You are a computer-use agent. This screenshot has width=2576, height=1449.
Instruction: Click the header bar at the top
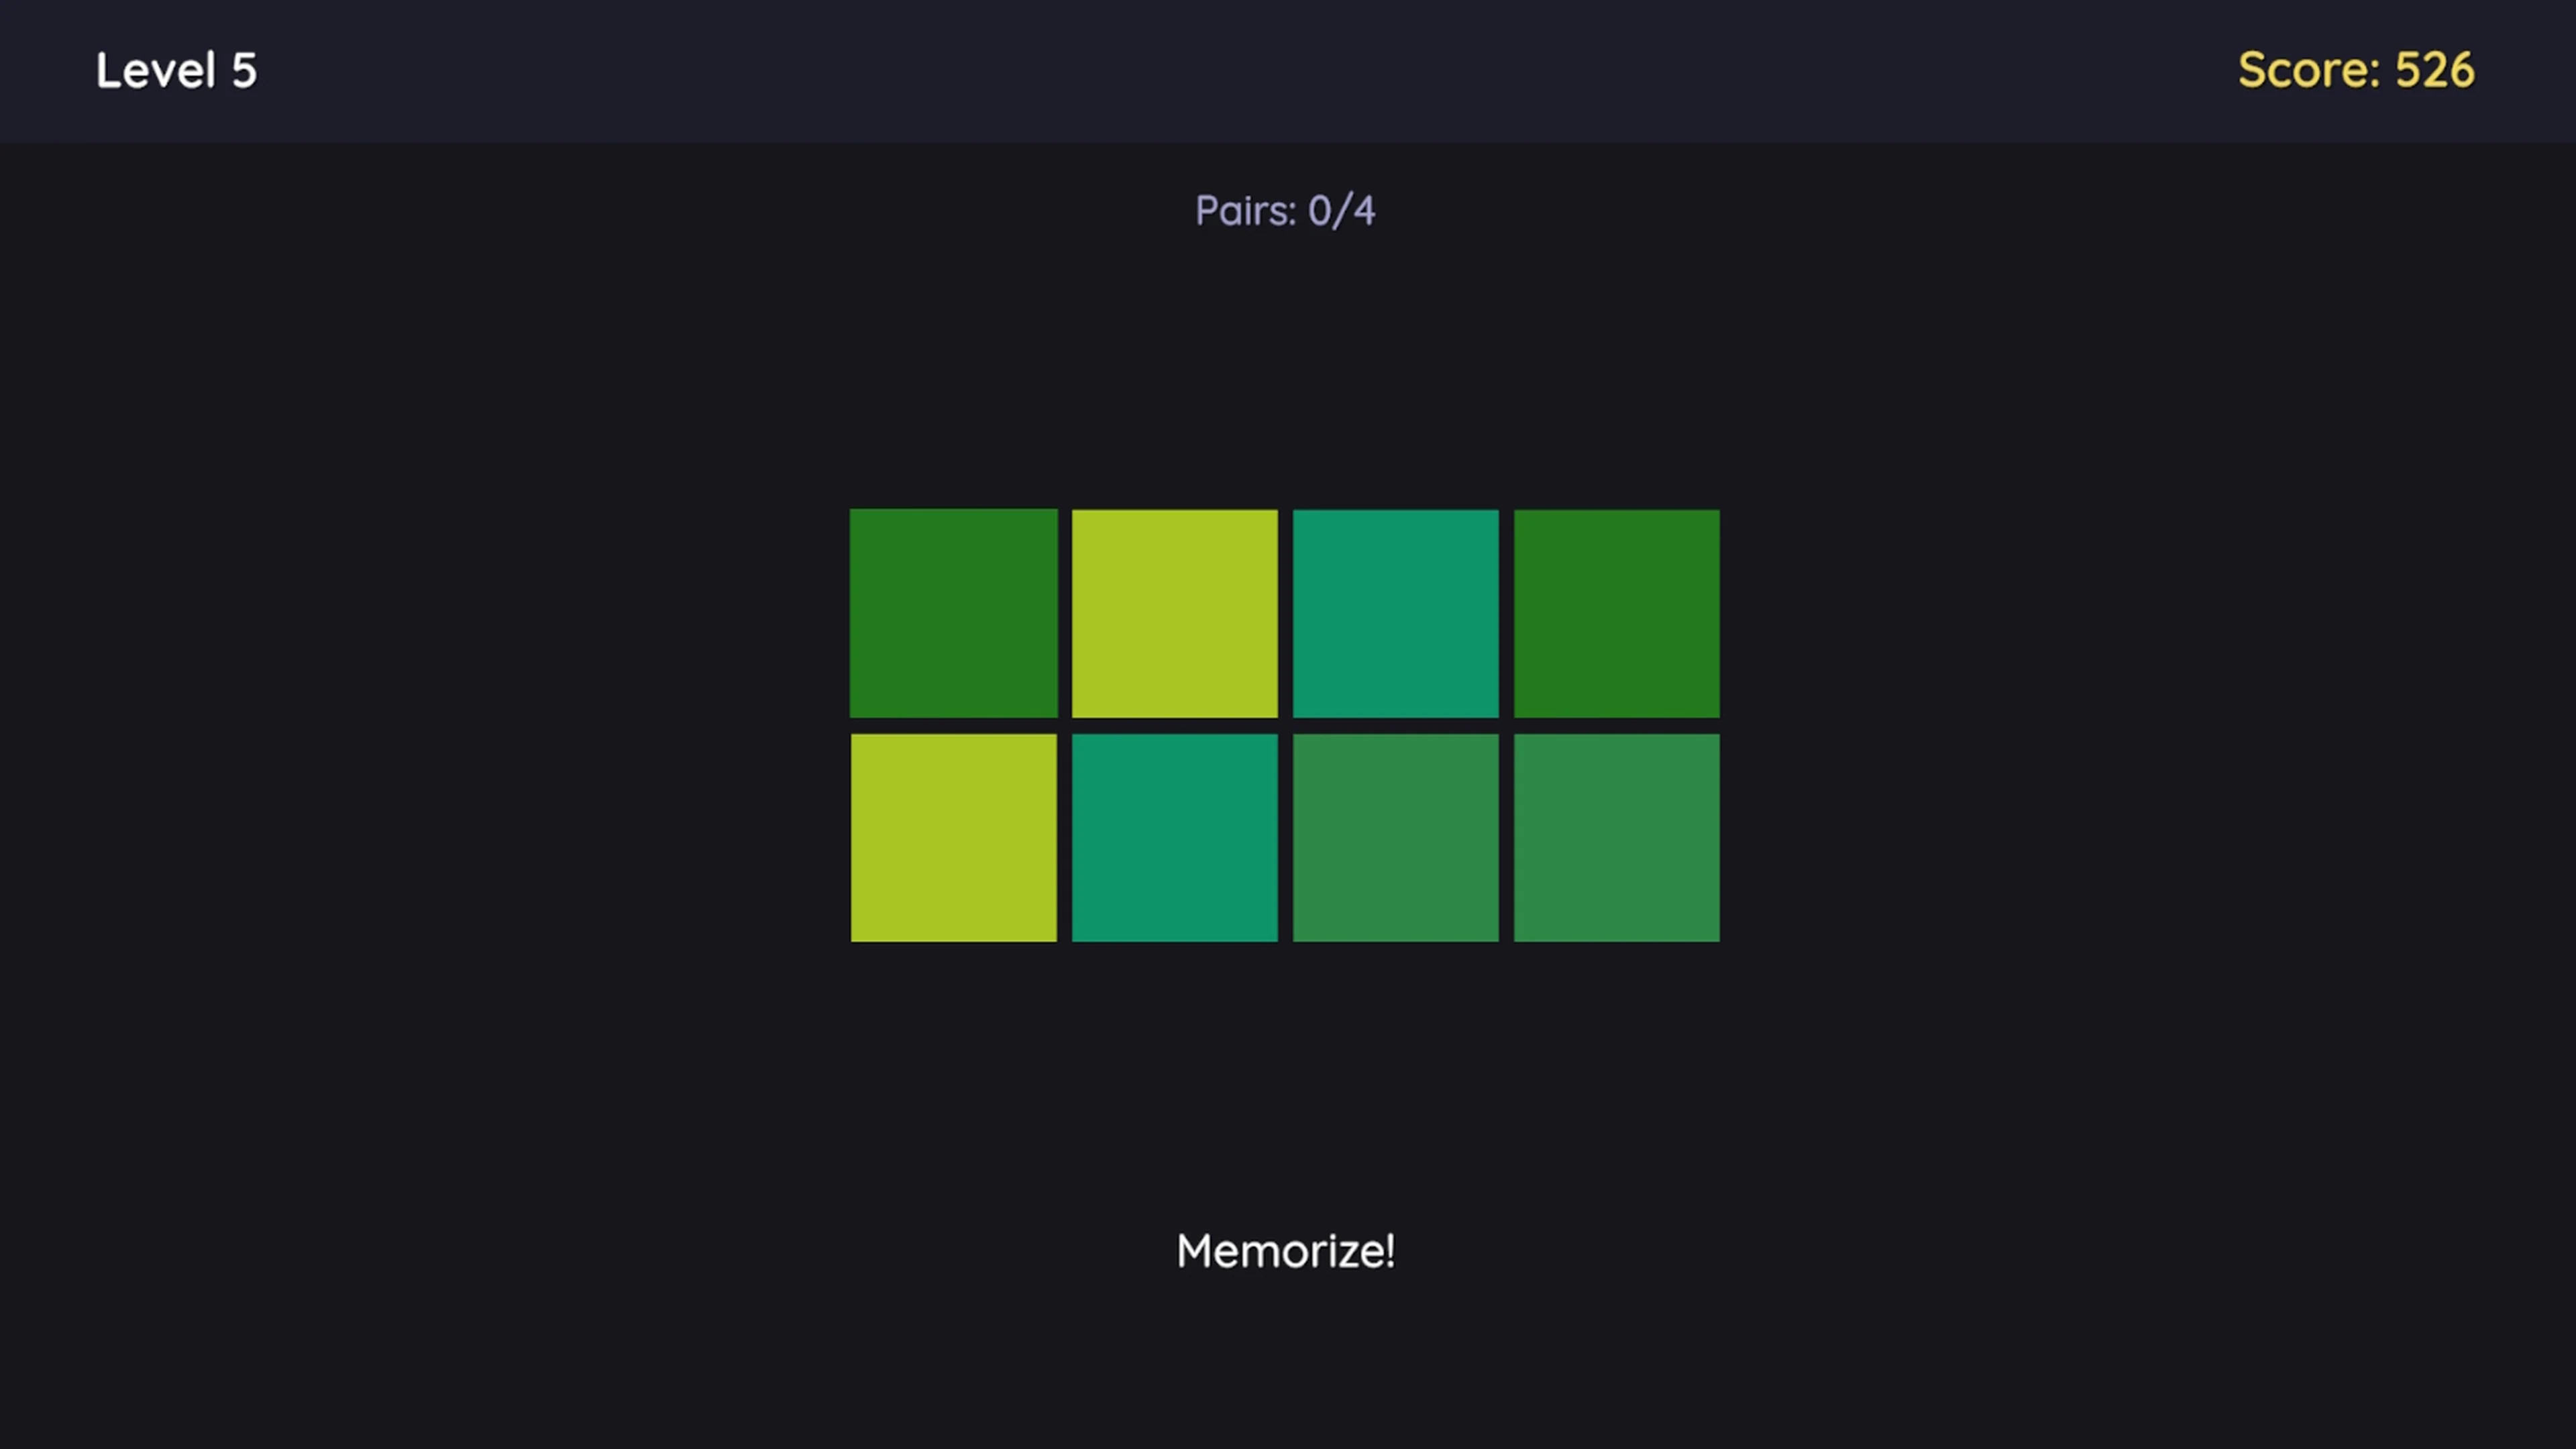1288,70
